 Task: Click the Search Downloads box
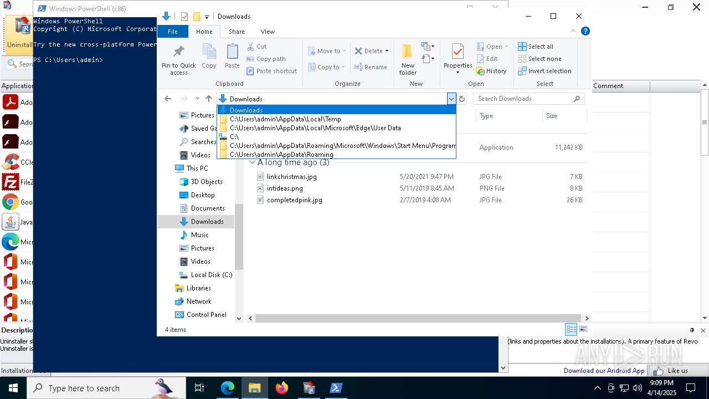528,99
